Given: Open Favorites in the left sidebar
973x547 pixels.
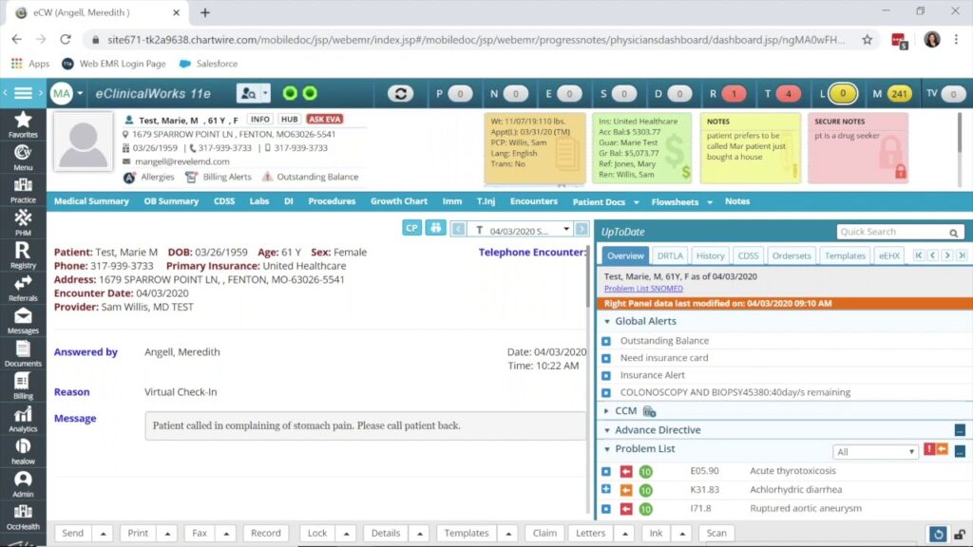Looking at the screenshot, I should (x=23, y=124).
